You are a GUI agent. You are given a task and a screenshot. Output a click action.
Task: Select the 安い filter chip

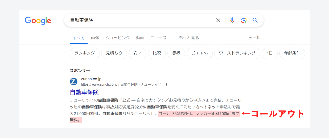[137, 53]
